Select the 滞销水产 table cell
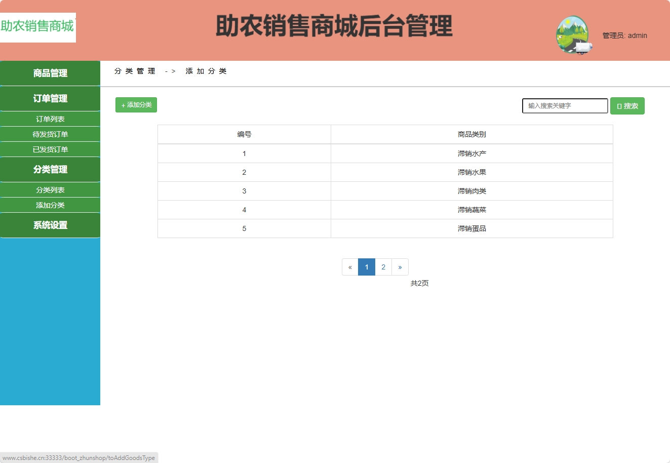This screenshot has height=463, width=670. 472,153
